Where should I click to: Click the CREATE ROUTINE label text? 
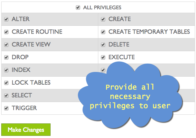pyautogui.click(x=37, y=32)
